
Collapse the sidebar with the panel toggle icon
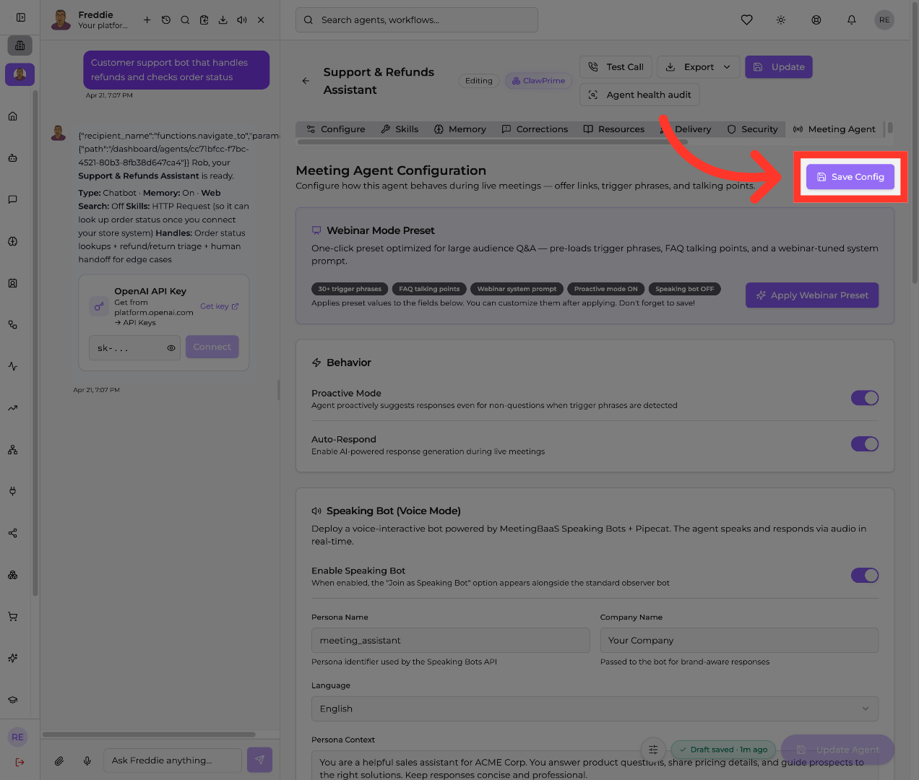[21, 17]
